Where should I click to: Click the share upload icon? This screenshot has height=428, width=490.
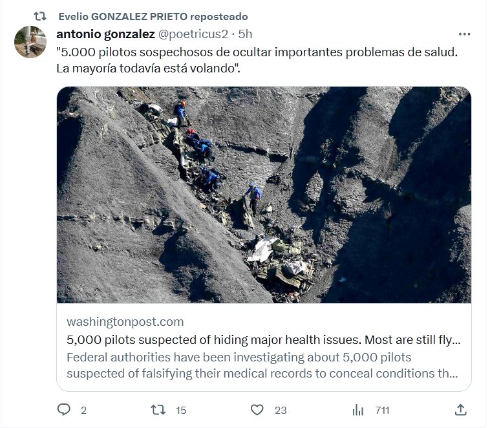point(460,409)
